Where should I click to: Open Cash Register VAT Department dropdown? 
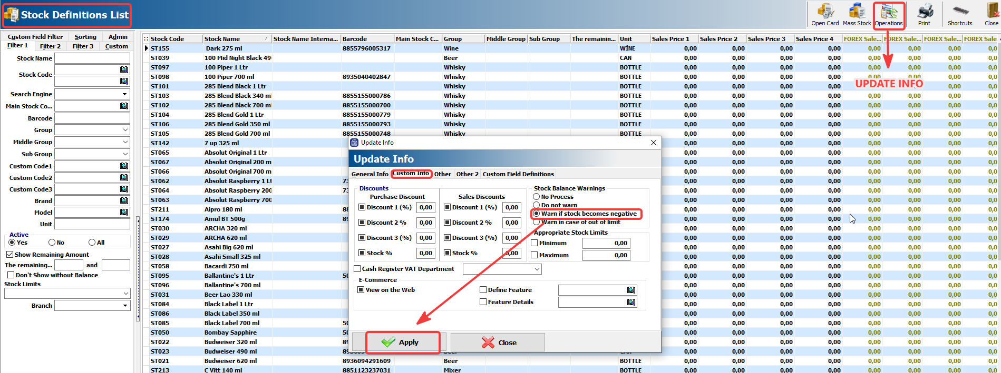[537, 269]
